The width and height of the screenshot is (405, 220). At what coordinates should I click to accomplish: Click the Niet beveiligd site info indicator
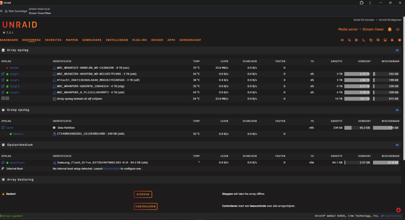[16, 11]
